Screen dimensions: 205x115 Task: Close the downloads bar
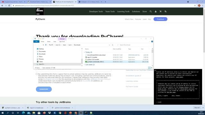[203, 108]
